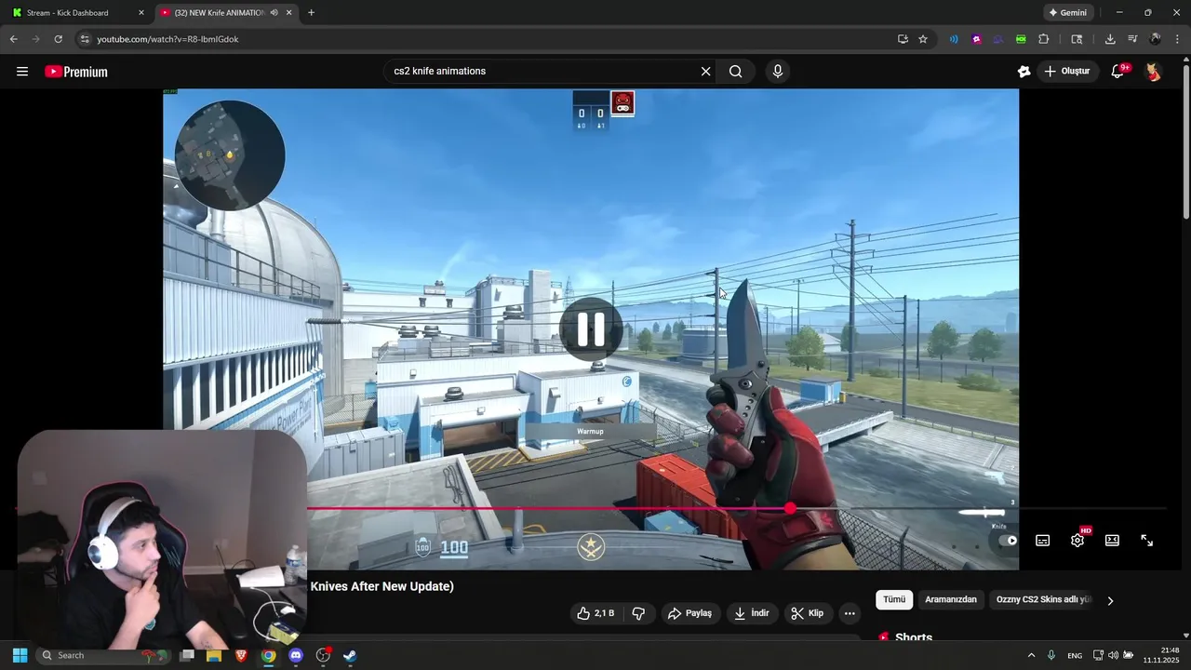Start voice search with microphone icon
Image resolution: width=1191 pixels, height=670 pixels.
point(778,72)
